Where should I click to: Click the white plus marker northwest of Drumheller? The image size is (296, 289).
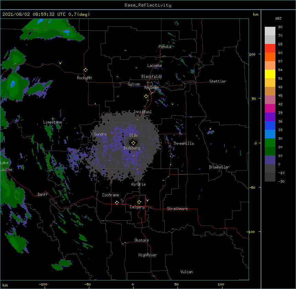coord(210,129)
